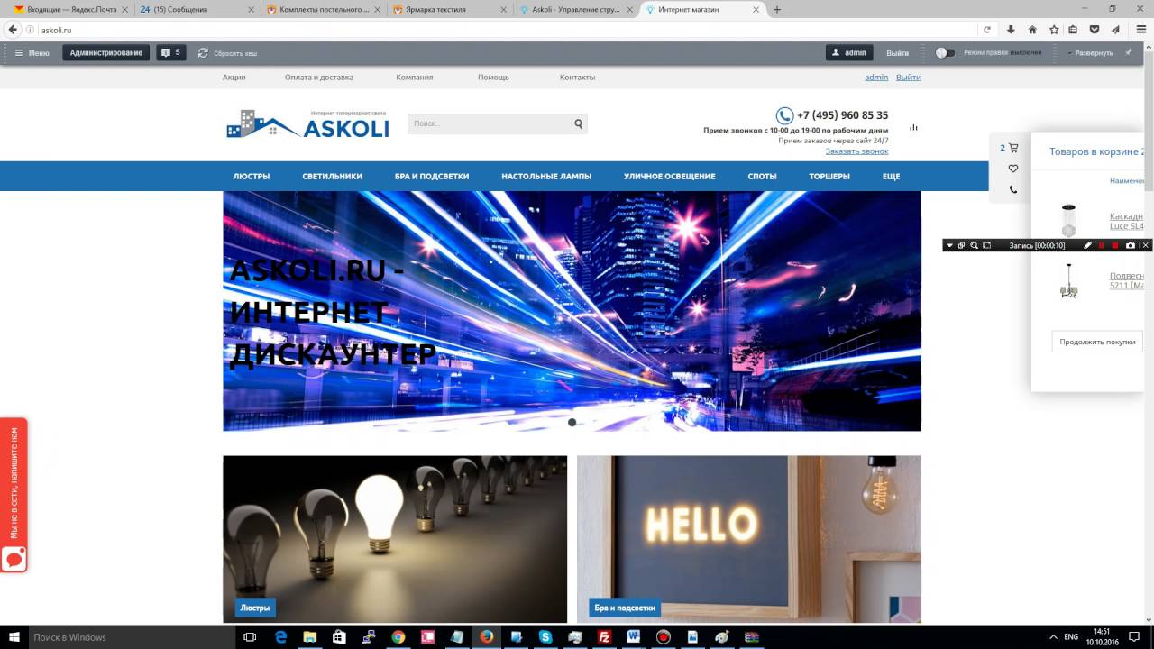The image size is (1154, 649).
Task: Bookmark this page with the star icon
Action: (1053, 30)
